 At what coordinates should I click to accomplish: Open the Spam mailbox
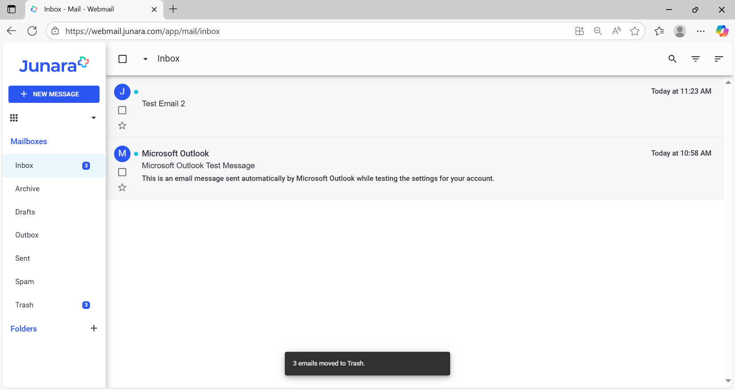point(54,282)
